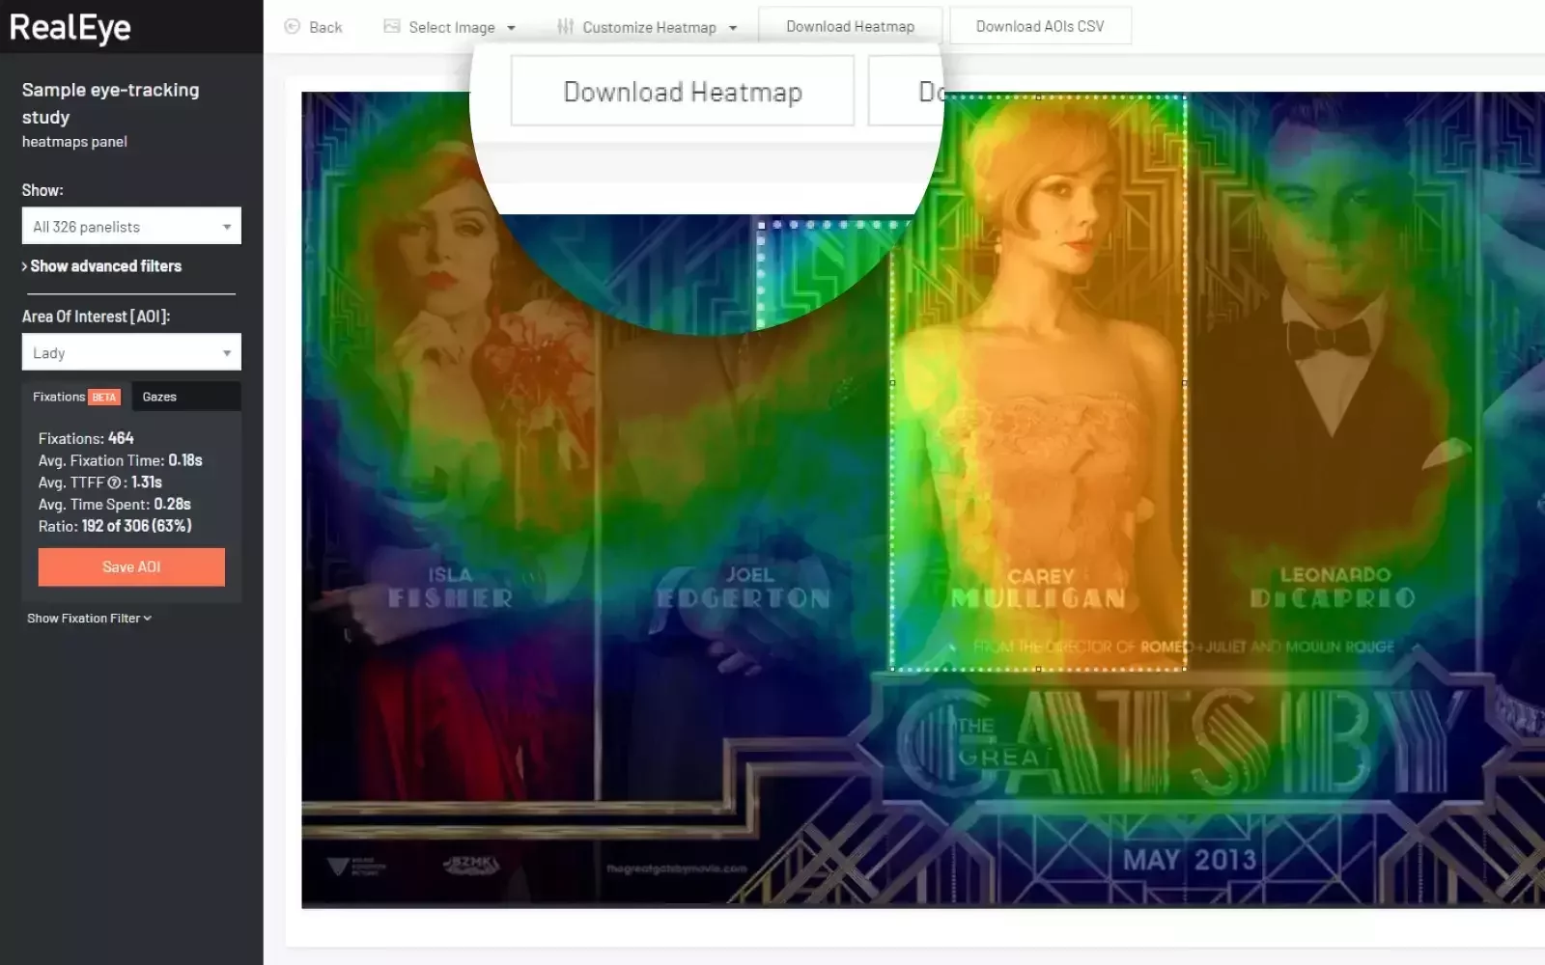Click the Select Image picture icon
The image size is (1545, 965).
(392, 27)
